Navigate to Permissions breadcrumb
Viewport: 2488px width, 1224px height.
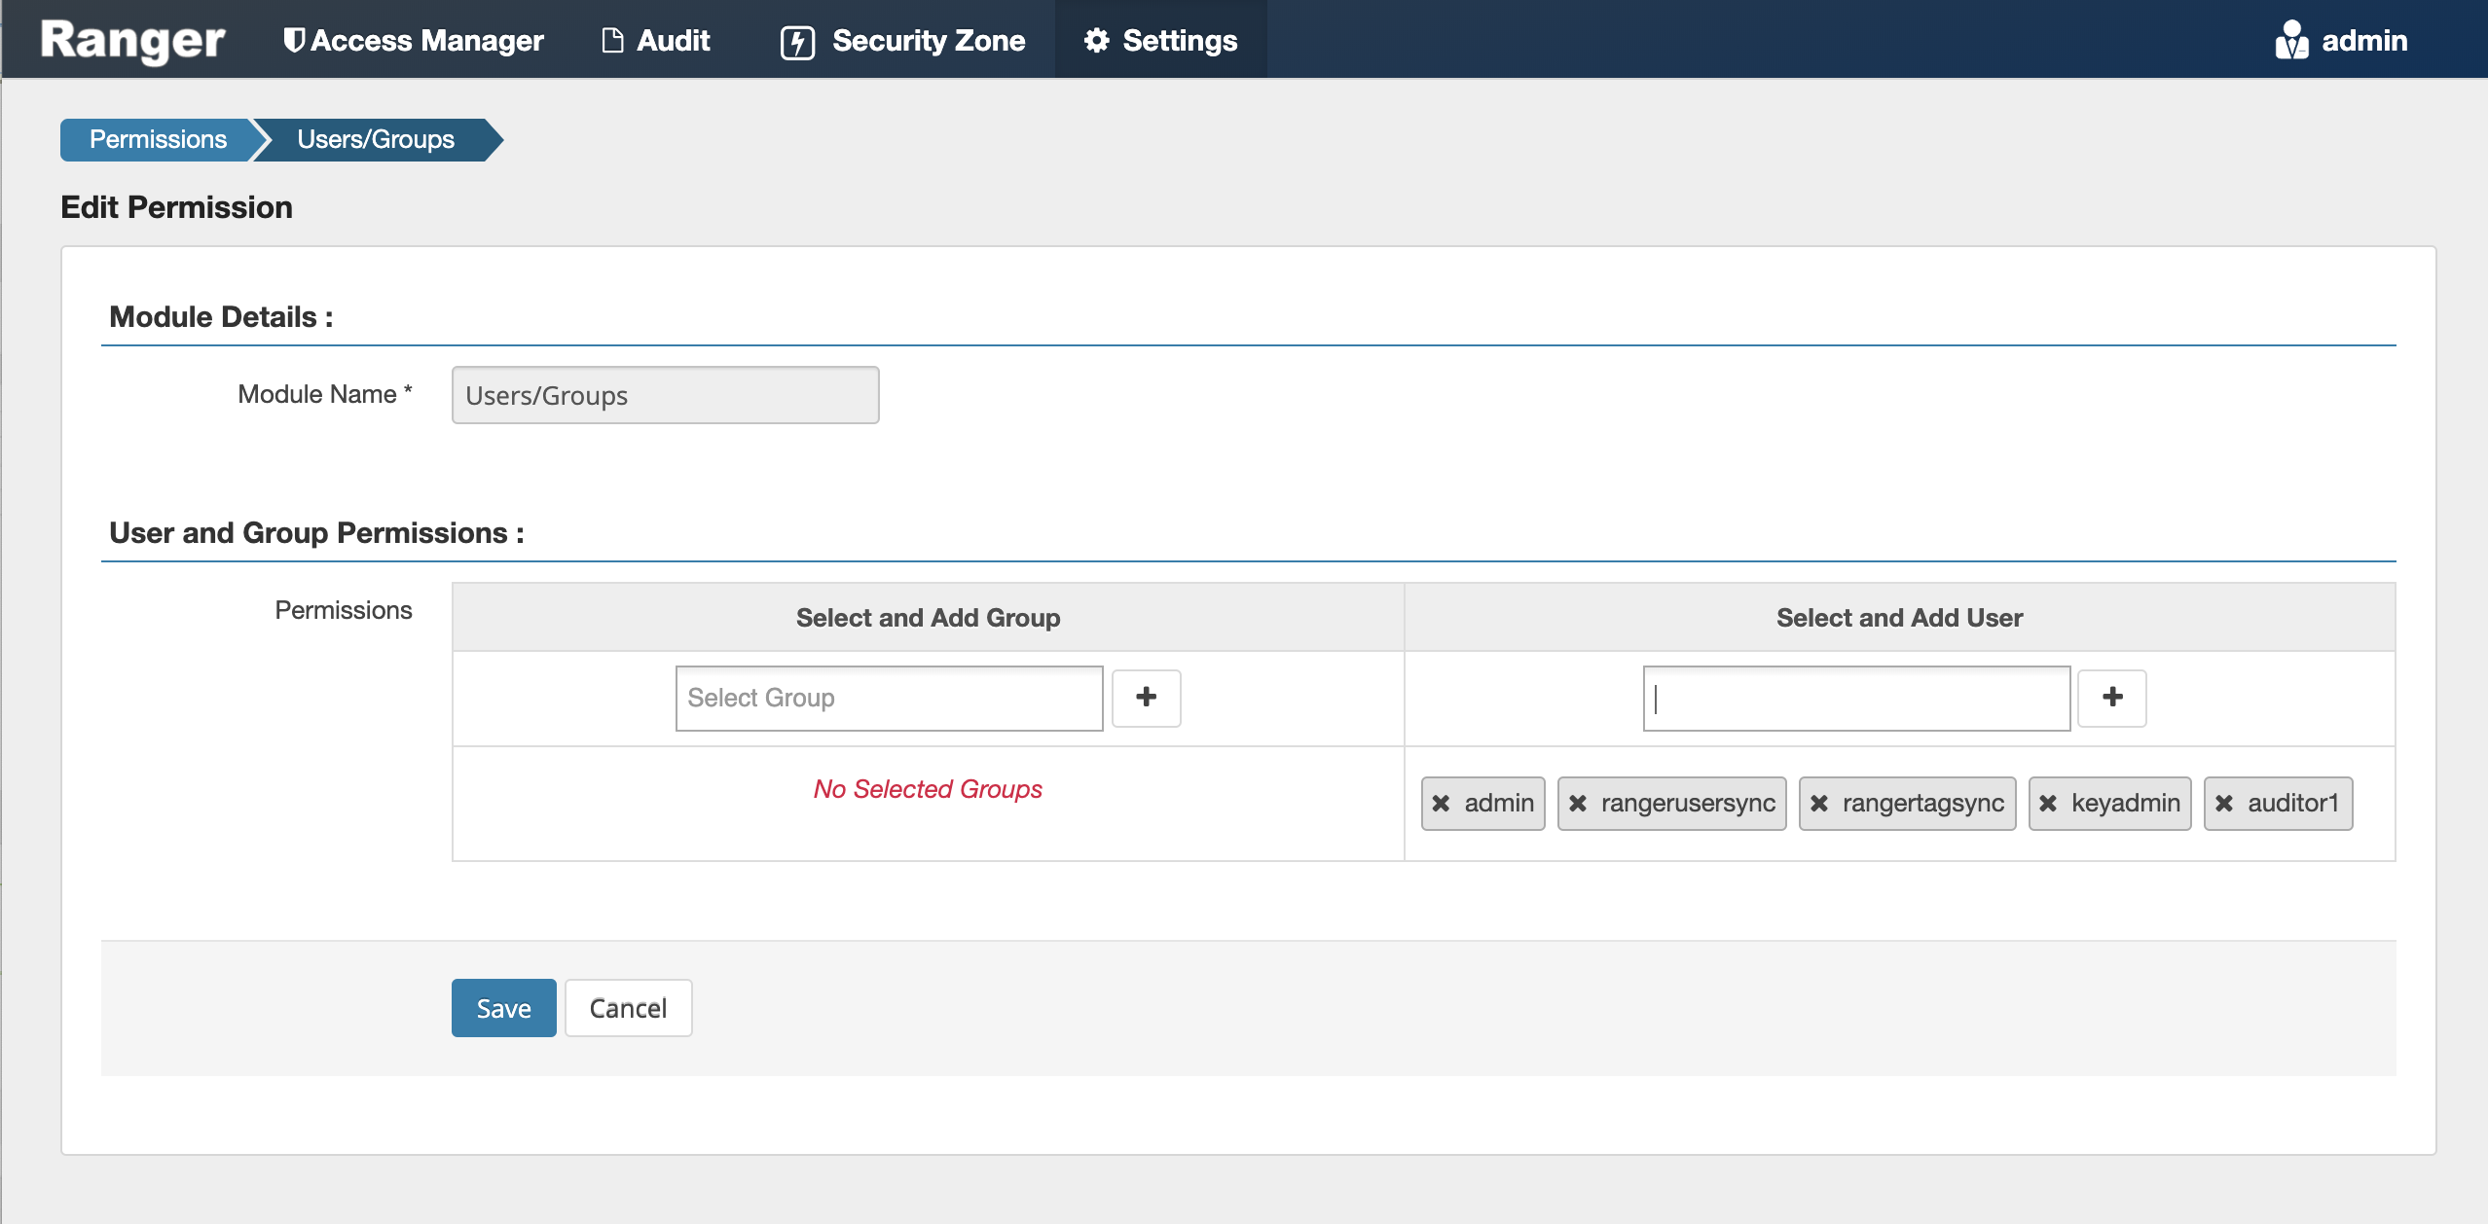pos(158,139)
